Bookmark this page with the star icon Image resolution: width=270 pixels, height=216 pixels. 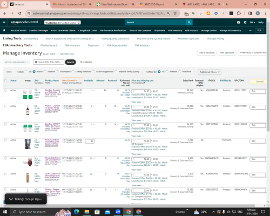[175, 13]
